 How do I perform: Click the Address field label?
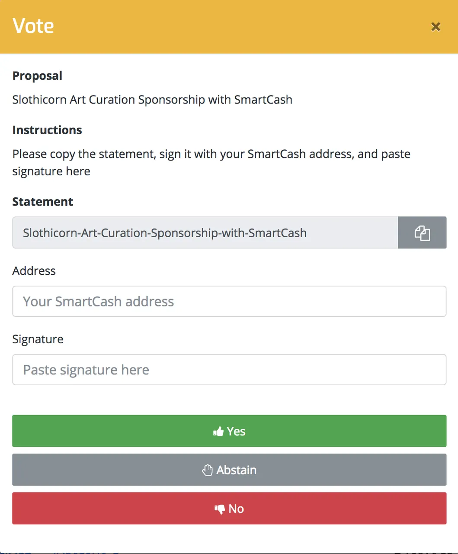pyautogui.click(x=34, y=271)
